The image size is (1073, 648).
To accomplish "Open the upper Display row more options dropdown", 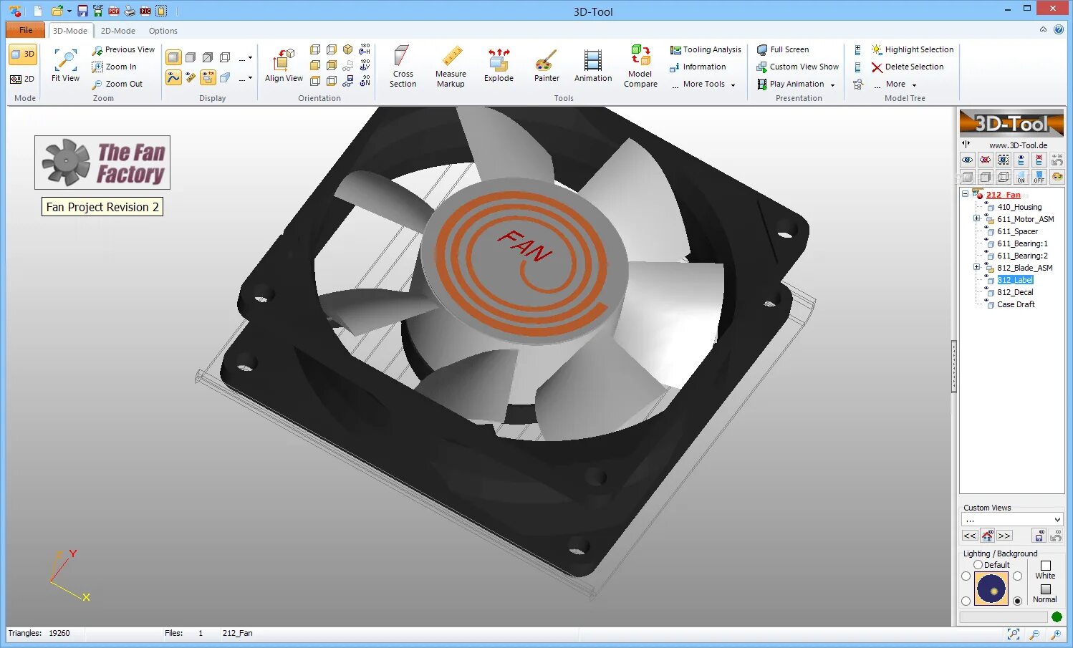I will coord(245,58).
